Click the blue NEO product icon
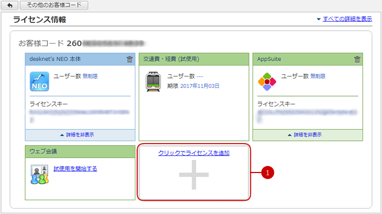382x214 pixels. pyautogui.click(x=39, y=81)
